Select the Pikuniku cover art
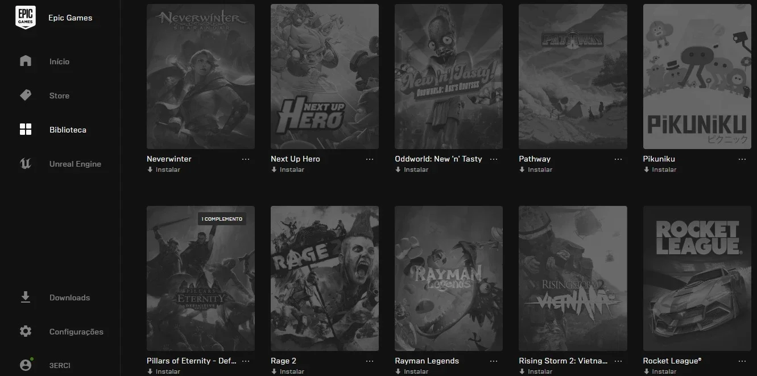Viewport: 757px width, 376px height. [697, 76]
